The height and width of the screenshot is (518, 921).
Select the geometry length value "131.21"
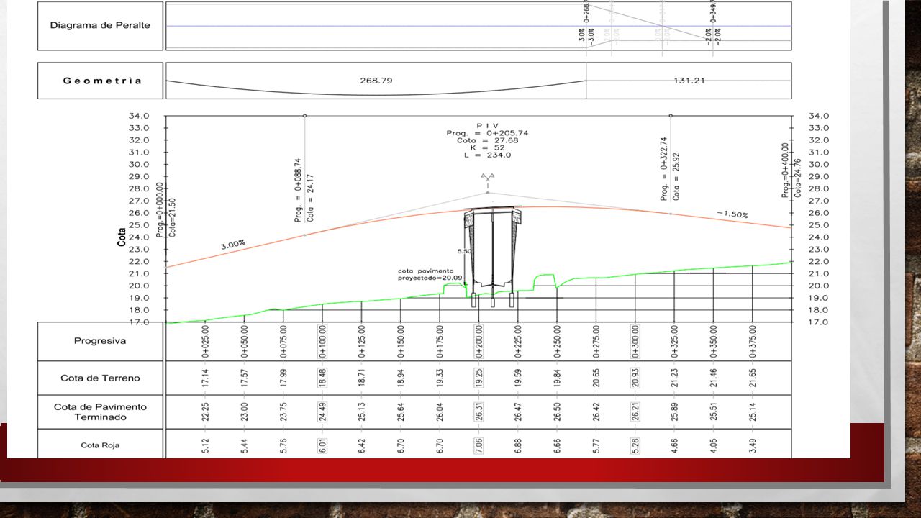(689, 81)
